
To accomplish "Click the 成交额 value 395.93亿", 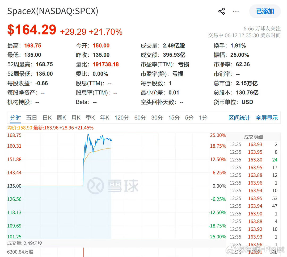I will 174,55.
